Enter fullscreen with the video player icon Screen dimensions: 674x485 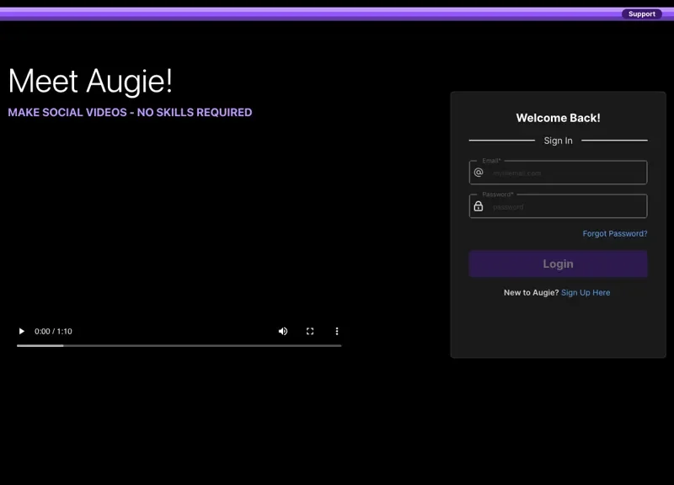click(x=310, y=331)
